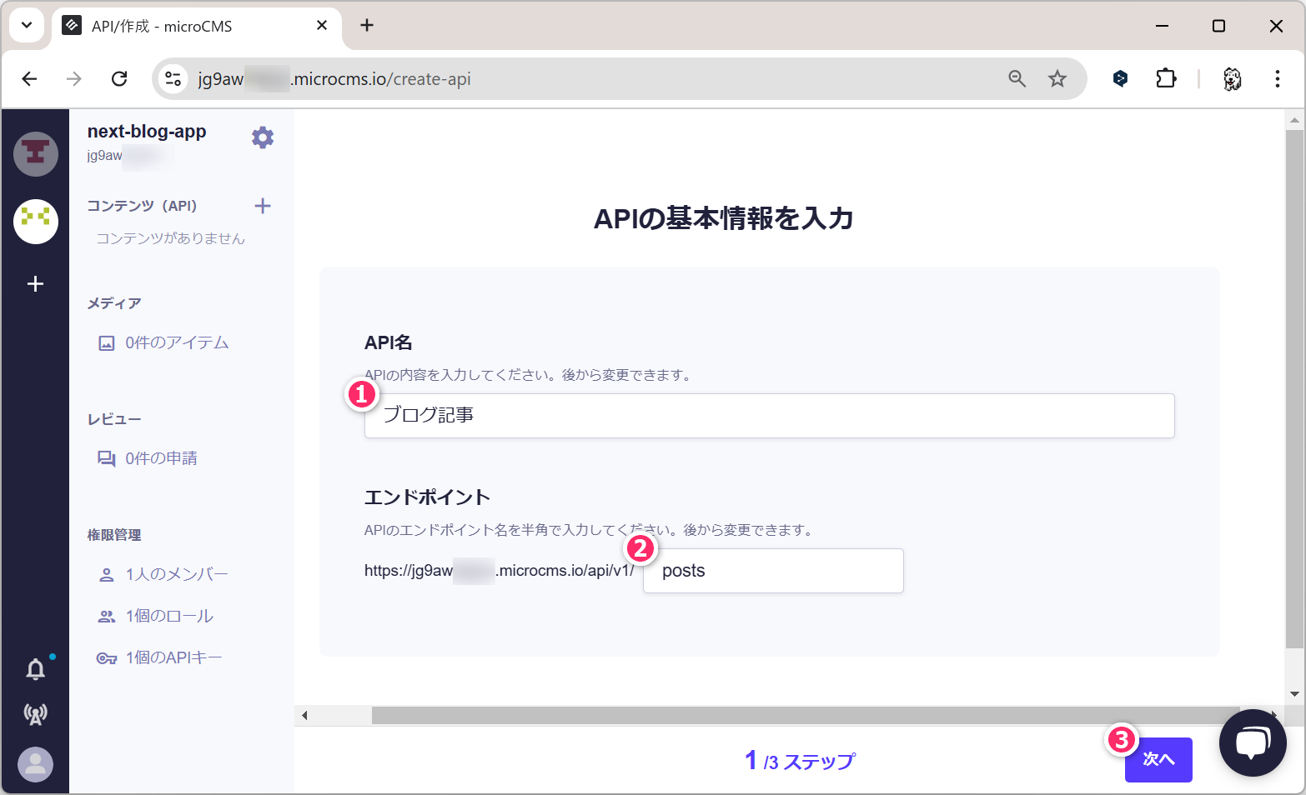Open 0件のアイテム media page
The width and height of the screenshot is (1306, 795).
pyautogui.click(x=176, y=342)
